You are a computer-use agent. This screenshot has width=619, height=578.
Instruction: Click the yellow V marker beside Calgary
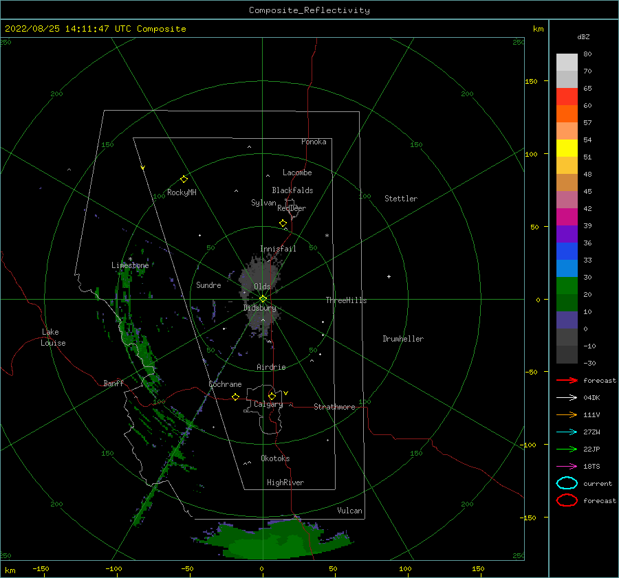pos(285,393)
